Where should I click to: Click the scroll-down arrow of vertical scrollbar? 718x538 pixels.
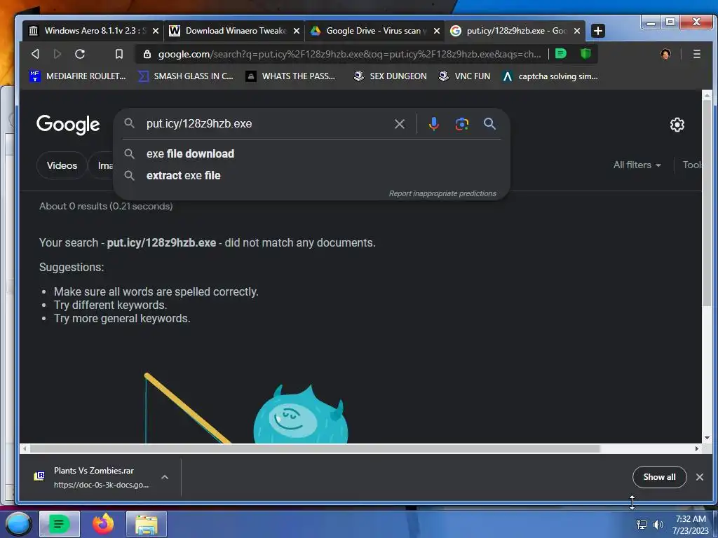click(x=707, y=438)
